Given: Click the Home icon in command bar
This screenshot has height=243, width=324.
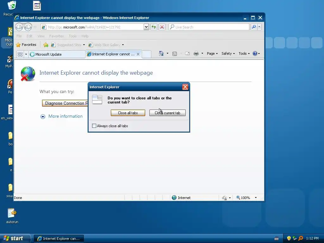Looking at the screenshot, I should [x=161, y=53].
